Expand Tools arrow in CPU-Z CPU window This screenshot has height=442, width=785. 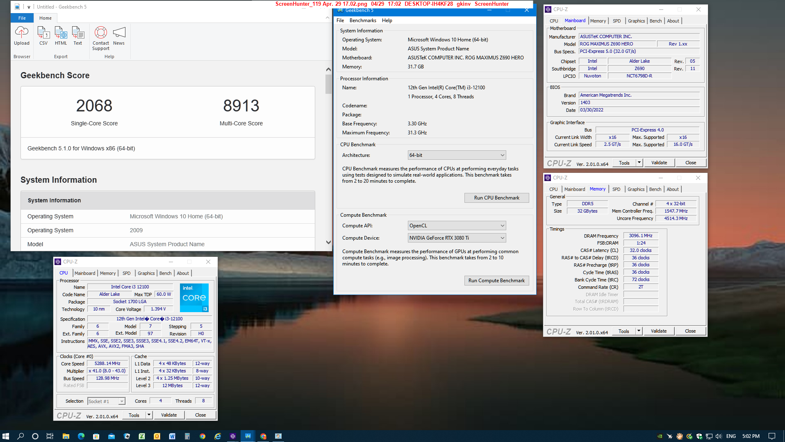pyautogui.click(x=149, y=415)
